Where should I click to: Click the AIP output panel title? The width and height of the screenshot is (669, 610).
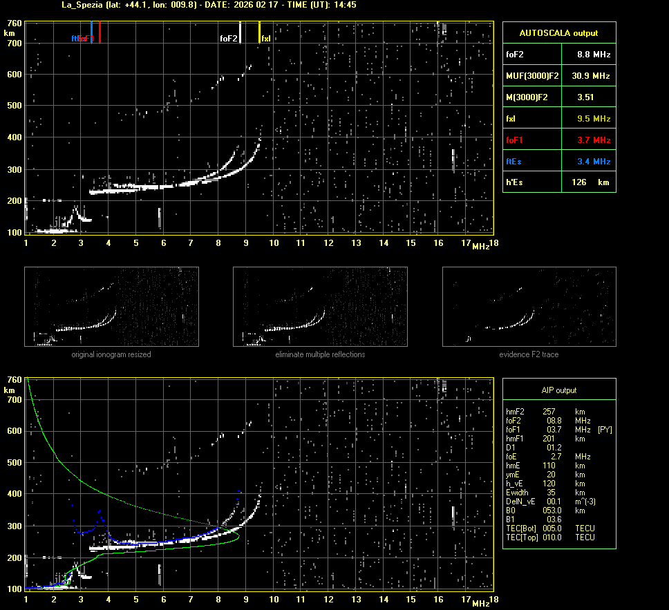click(x=558, y=390)
